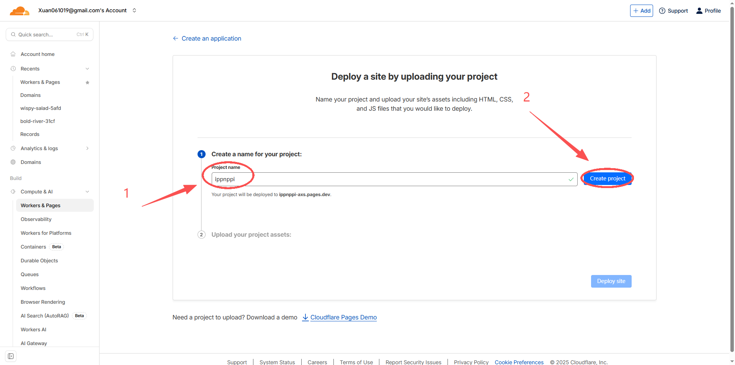Viewport: 735px width, 365px height.
Task: Click the Compute & AI icon
Action: (13, 192)
